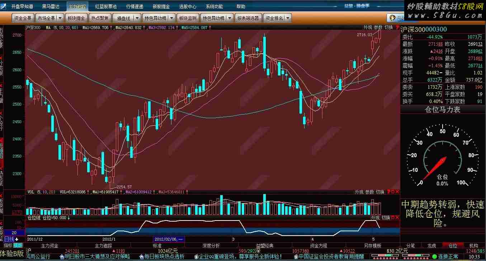Select the 机构 tab in the right panel
The width and height of the screenshot is (486, 261).
pos(474,246)
